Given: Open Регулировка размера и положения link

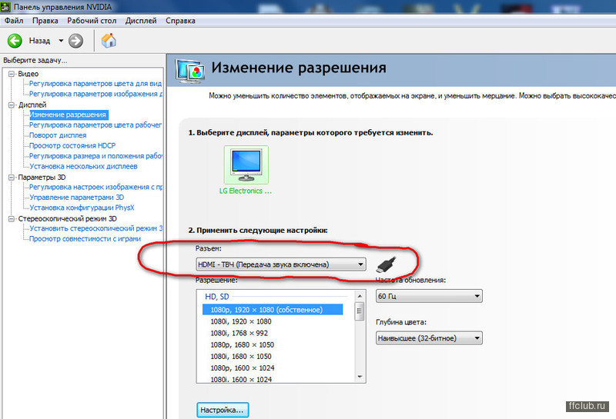Looking at the screenshot, I should point(95,156).
